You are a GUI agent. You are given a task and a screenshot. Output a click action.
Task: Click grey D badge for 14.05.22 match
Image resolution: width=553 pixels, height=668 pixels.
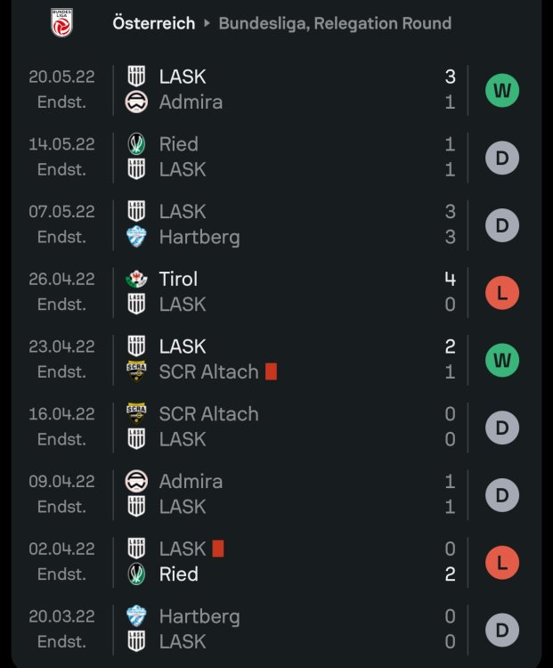501,158
